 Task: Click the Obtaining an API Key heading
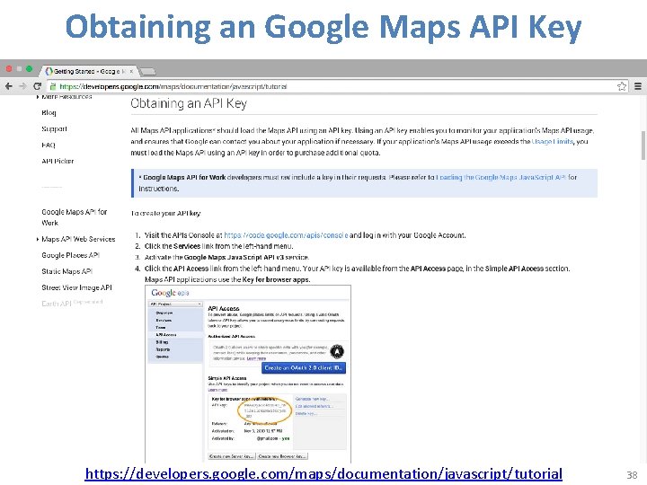pos(189,103)
